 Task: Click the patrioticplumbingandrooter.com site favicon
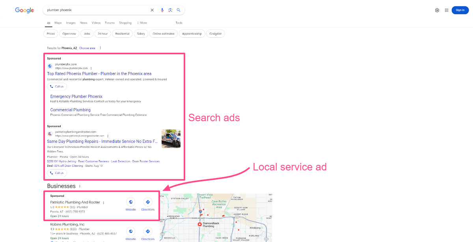(50, 134)
